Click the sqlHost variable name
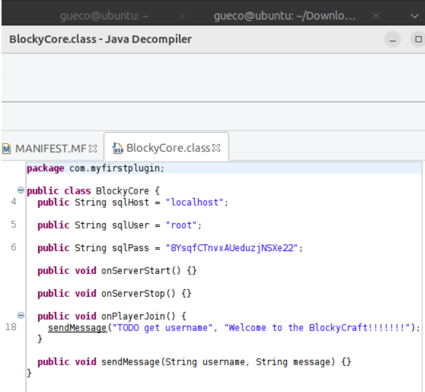Screen dimensions: 425x392 tap(131, 202)
